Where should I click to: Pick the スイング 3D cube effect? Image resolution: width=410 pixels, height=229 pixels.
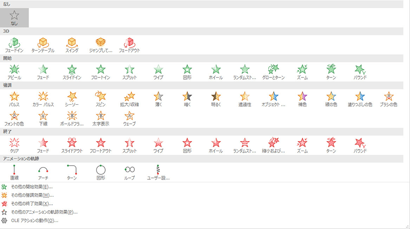click(72, 45)
